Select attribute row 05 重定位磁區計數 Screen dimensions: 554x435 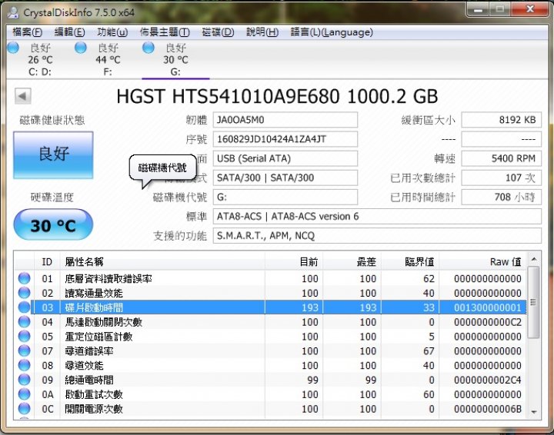(271, 336)
